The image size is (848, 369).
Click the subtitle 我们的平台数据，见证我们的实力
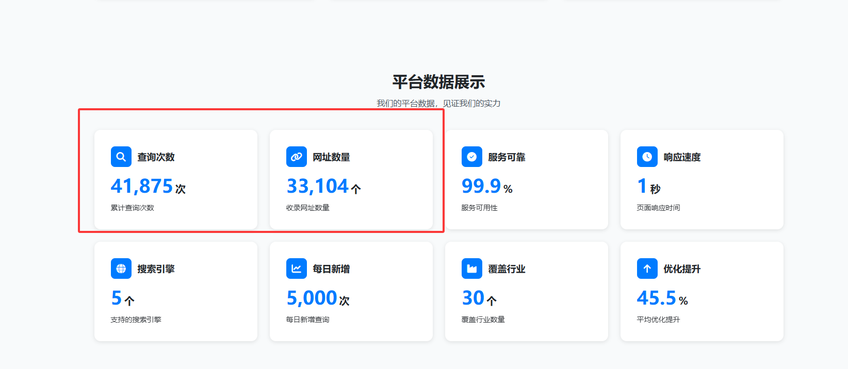(x=438, y=104)
